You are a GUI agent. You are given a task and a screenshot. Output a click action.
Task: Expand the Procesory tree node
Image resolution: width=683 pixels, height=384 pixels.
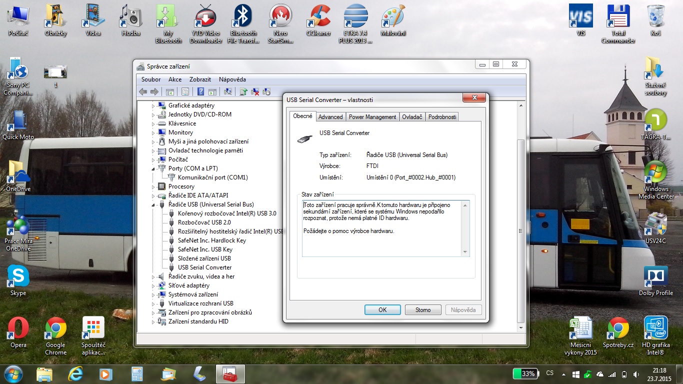153,186
